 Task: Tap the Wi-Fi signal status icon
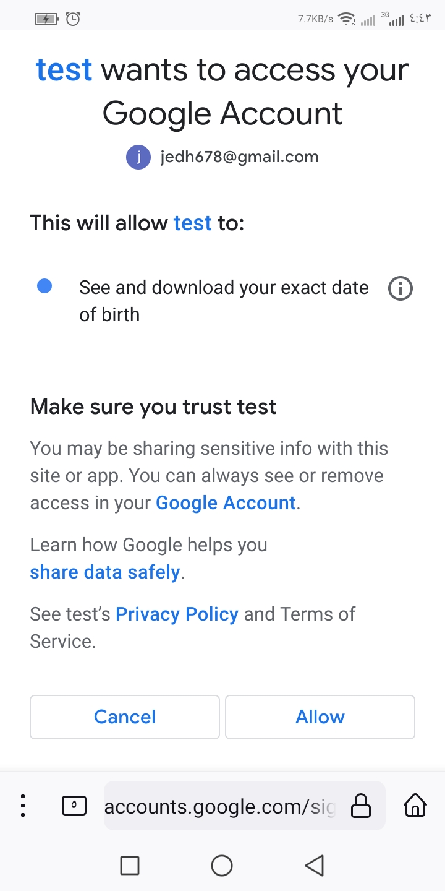[x=348, y=19]
